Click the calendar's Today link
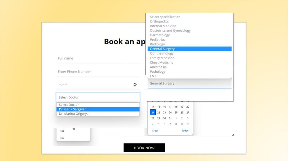The height and width of the screenshot is (161, 288). 185,131
